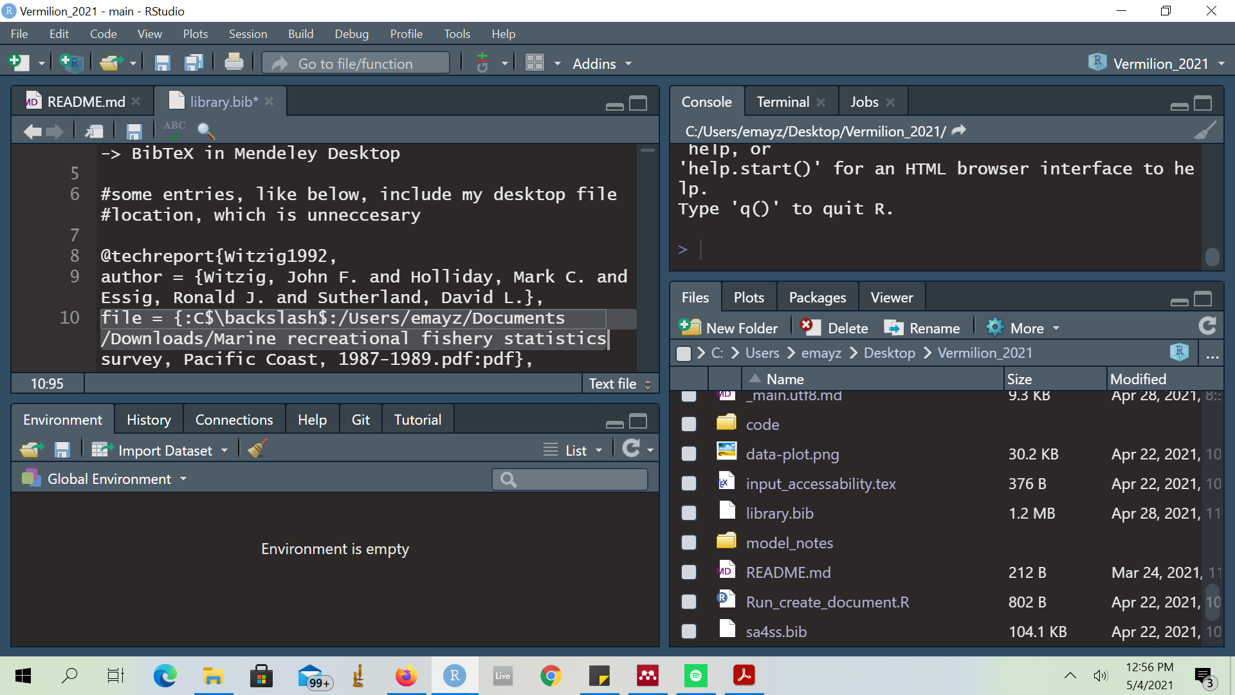Save the library.bib file
The height and width of the screenshot is (695, 1235).
134,131
